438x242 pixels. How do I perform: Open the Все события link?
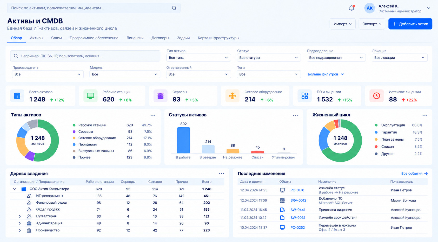(x=414, y=174)
